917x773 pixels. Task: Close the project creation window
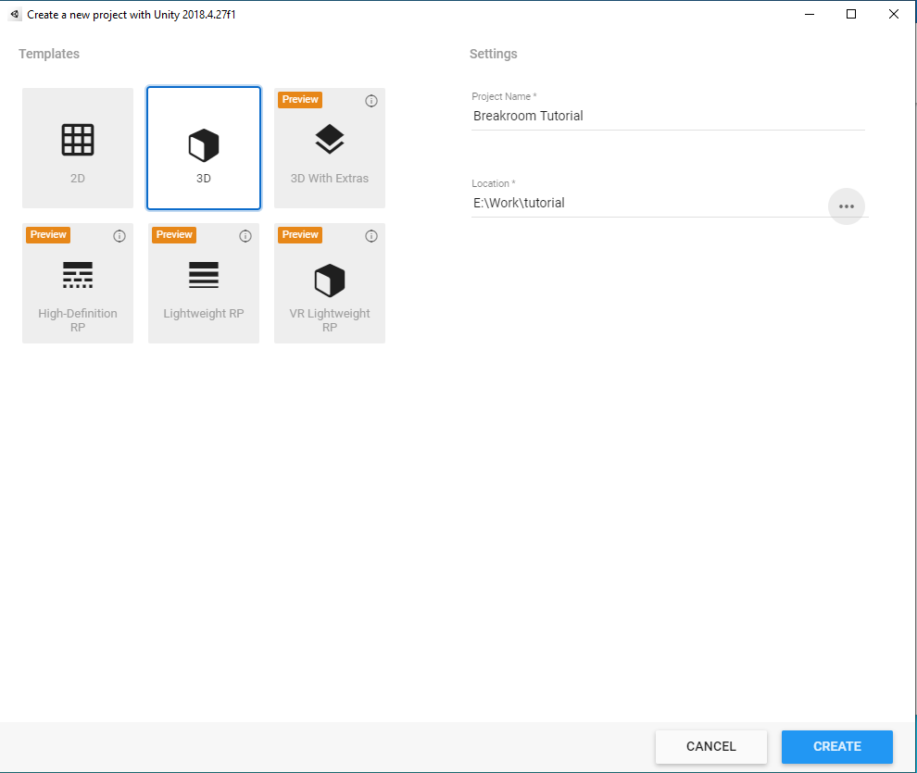894,14
